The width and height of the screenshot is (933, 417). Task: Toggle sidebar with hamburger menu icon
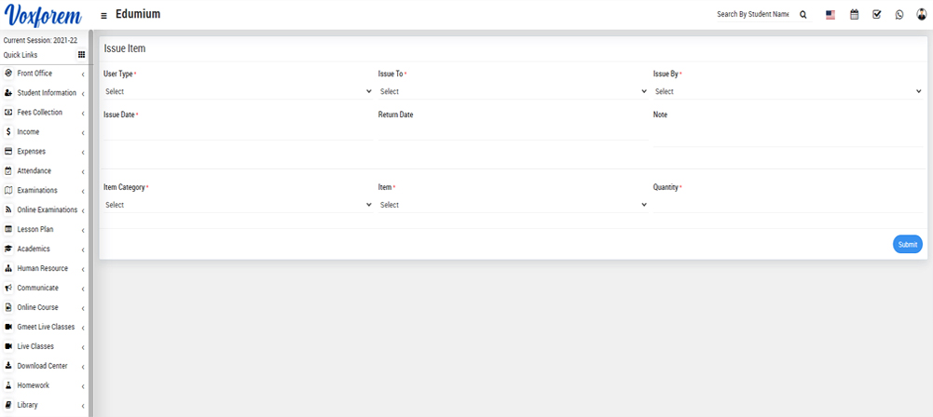tap(103, 16)
